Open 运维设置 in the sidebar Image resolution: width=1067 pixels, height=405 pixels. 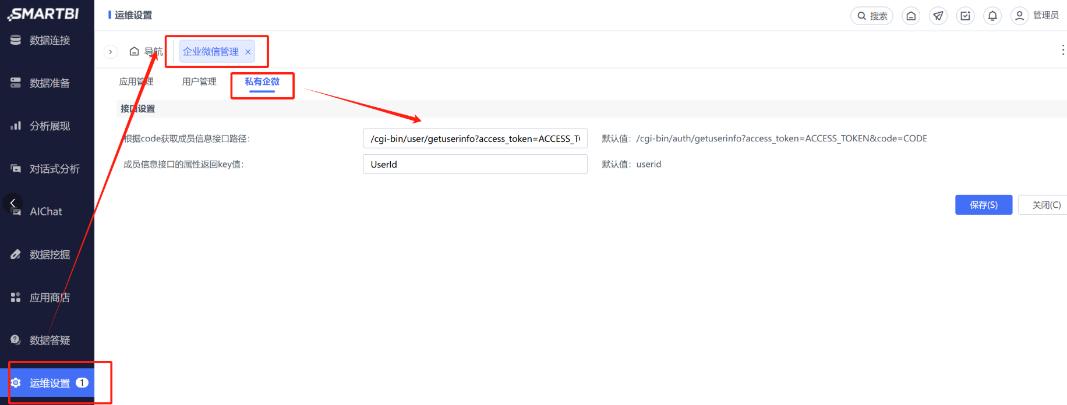(x=47, y=383)
